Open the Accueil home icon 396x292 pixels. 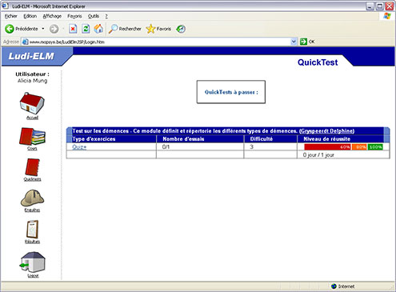coord(32,103)
